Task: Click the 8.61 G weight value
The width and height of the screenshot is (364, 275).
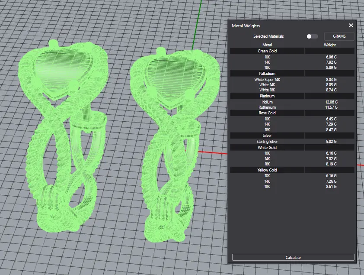Action: point(331,187)
